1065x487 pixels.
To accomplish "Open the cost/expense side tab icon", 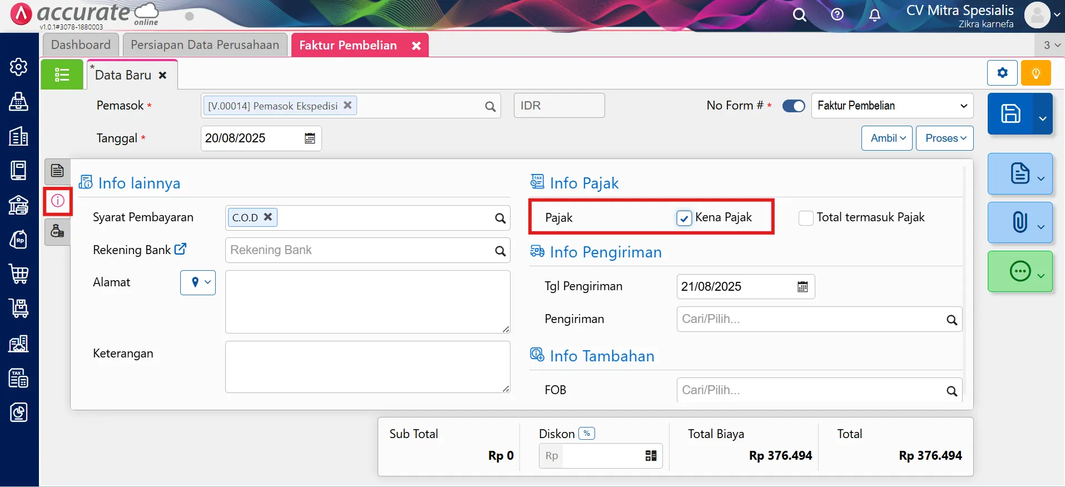I will (x=57, y=231).
